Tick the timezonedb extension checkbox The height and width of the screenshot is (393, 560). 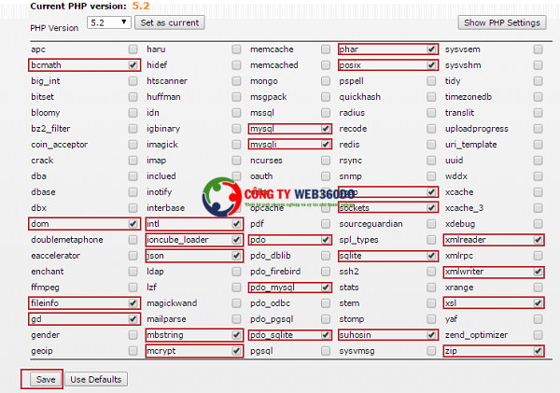click(538, 97)
